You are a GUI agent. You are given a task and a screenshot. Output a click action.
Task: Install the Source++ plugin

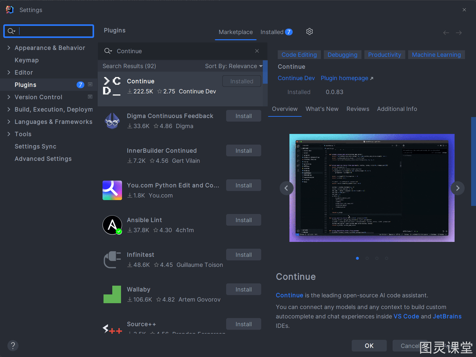(x=244, y=324)
